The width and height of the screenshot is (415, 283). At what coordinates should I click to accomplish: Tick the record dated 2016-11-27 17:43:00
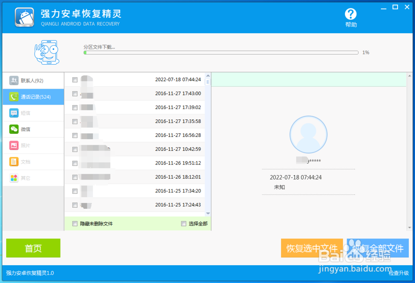click(75, 94)
